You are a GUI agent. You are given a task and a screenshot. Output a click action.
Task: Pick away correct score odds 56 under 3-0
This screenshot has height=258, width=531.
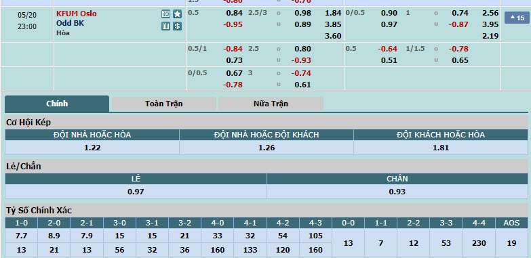[x=119, y=251]
